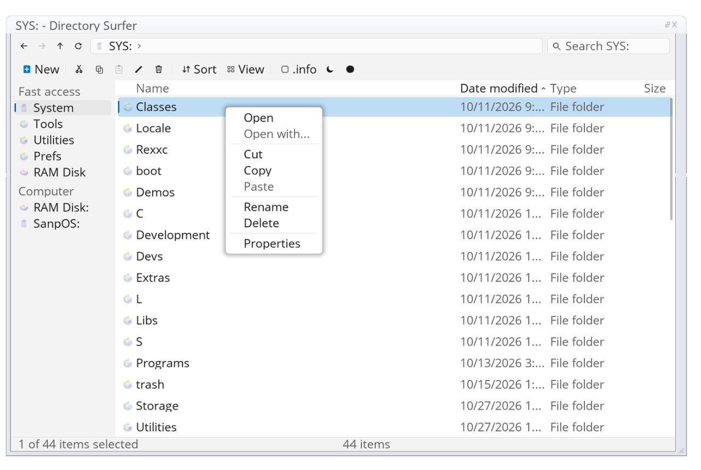Open Utilities in the Fast access sidebar

(x=63, y=140)
